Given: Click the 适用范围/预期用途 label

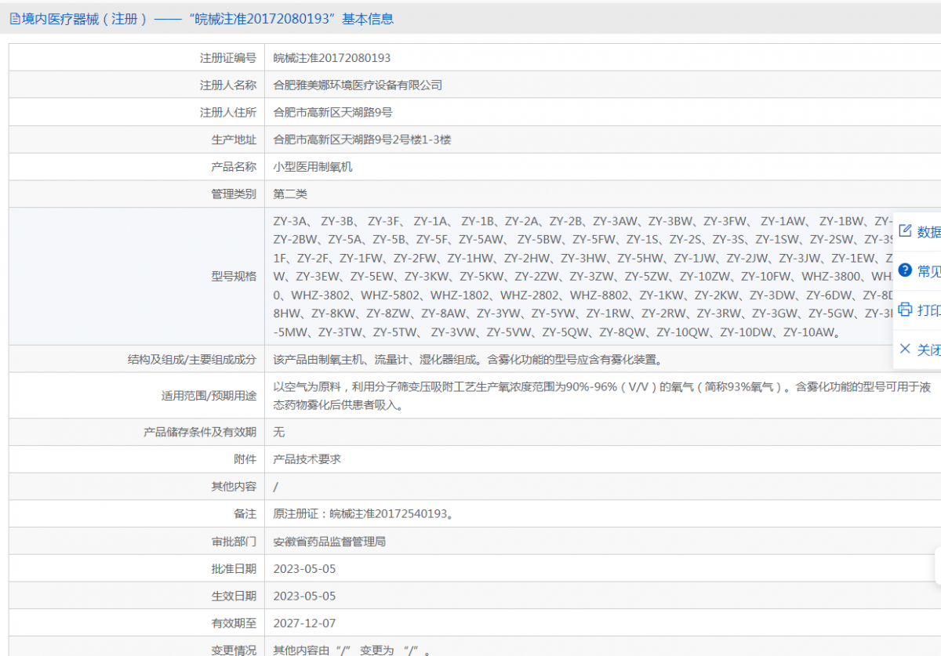Looking at the screenshot, I should pyautogui.click(x=209, y=396).
